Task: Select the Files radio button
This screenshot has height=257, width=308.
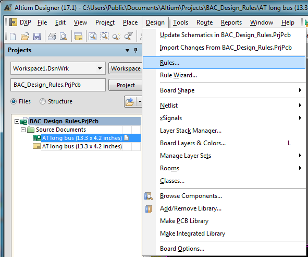Action: (x=14, y=101)
